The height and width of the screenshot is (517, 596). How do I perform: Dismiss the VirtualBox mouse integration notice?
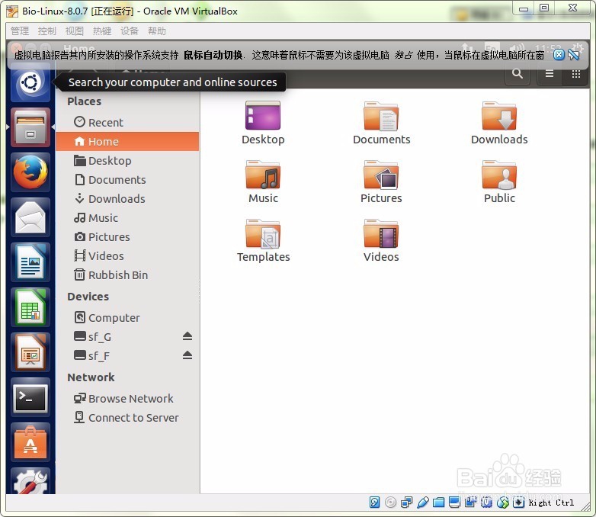coord(559,55)
